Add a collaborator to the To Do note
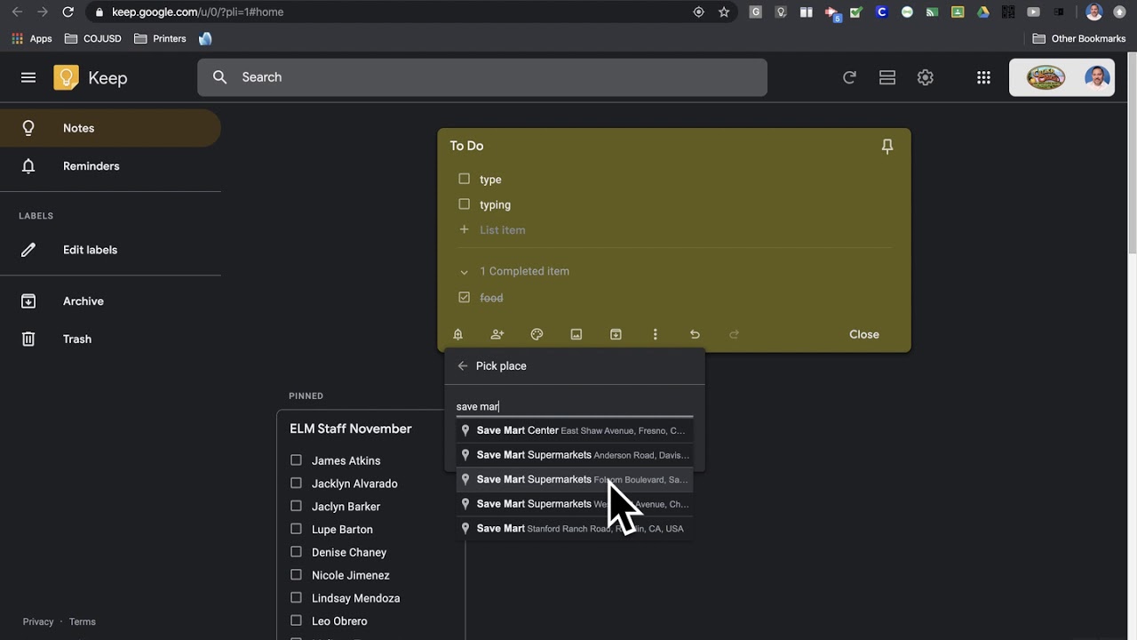Screen dimensions: 1137x640 pos(497,334)
